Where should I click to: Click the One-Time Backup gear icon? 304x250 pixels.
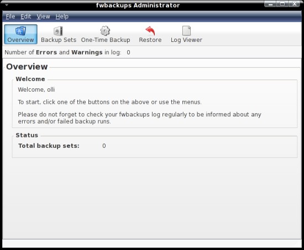pos(105,31)
